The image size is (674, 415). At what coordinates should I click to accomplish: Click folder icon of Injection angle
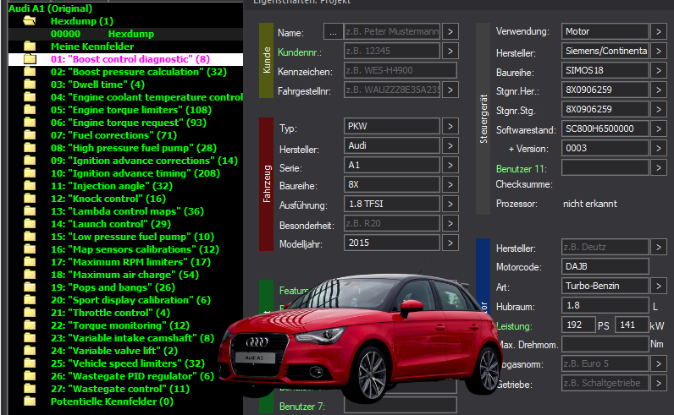point(30,186)
